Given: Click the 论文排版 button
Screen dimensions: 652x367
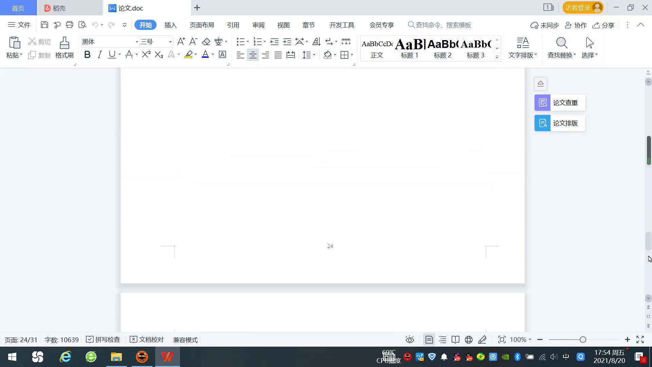Looking at the screenshot, I should 560,123.
